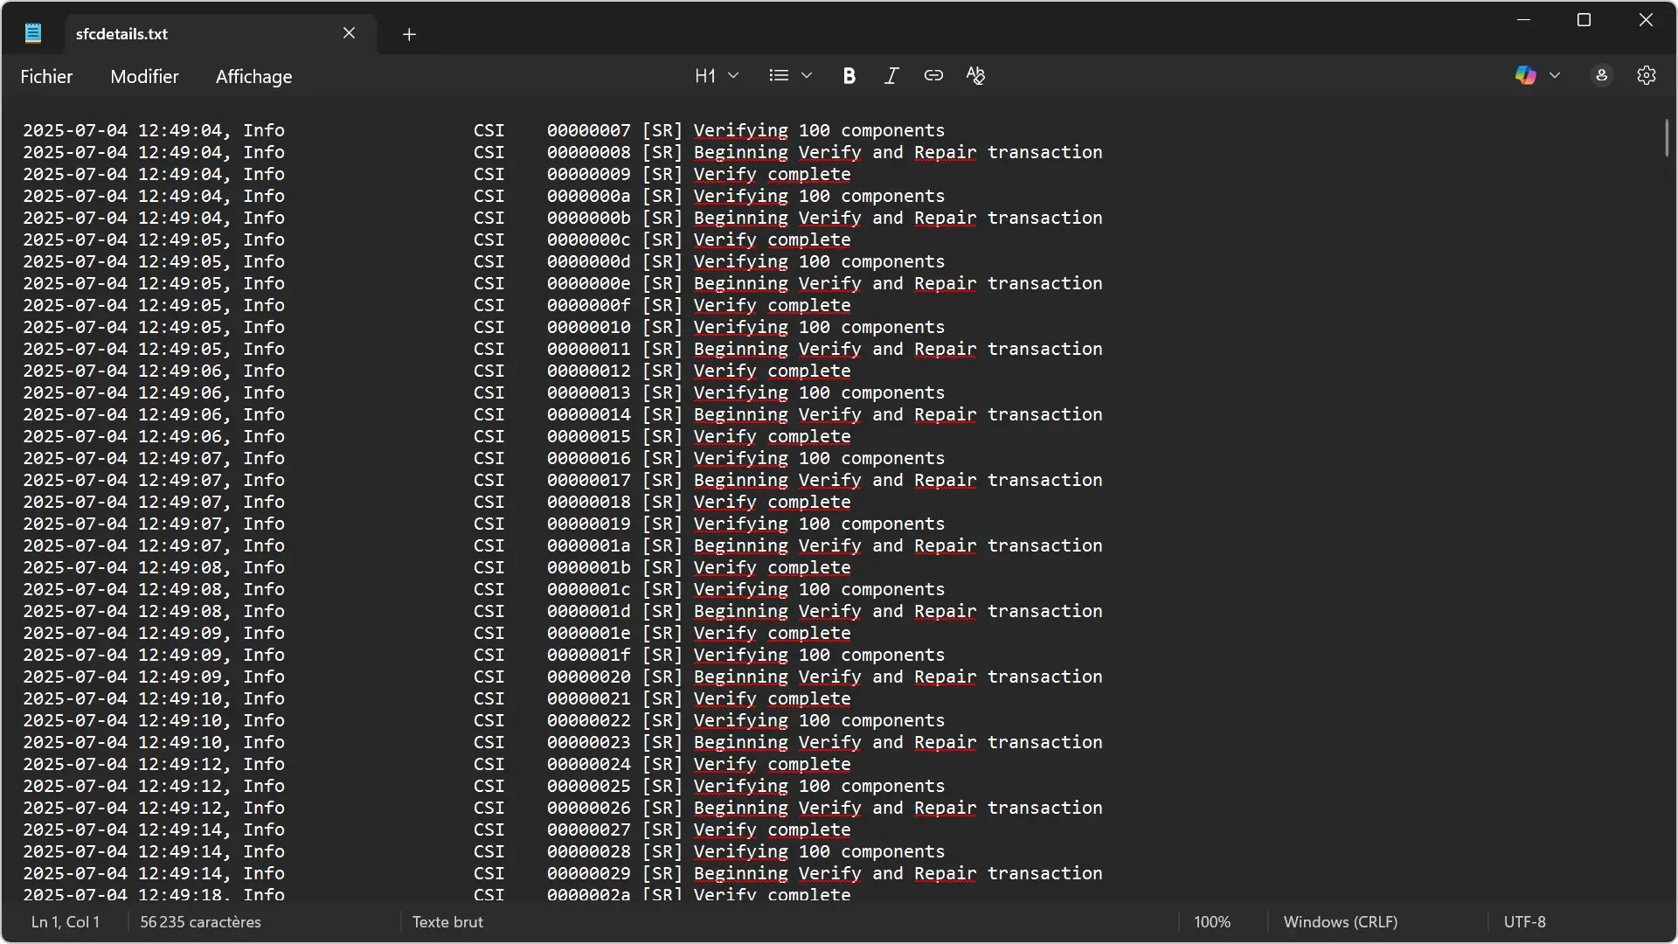Click the vertical scrollbar thumb
This screenshot has height=944, width=1678.
pos(1667,138)
